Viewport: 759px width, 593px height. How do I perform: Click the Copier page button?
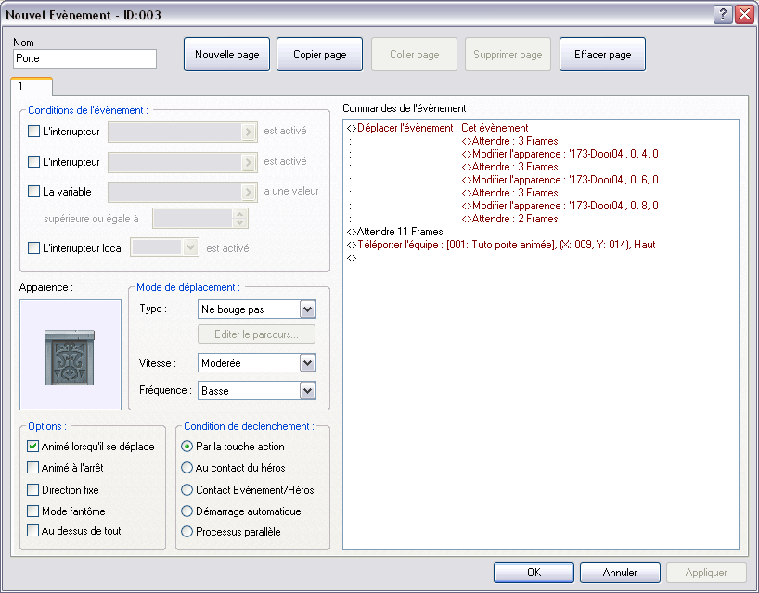pos(319,54)
